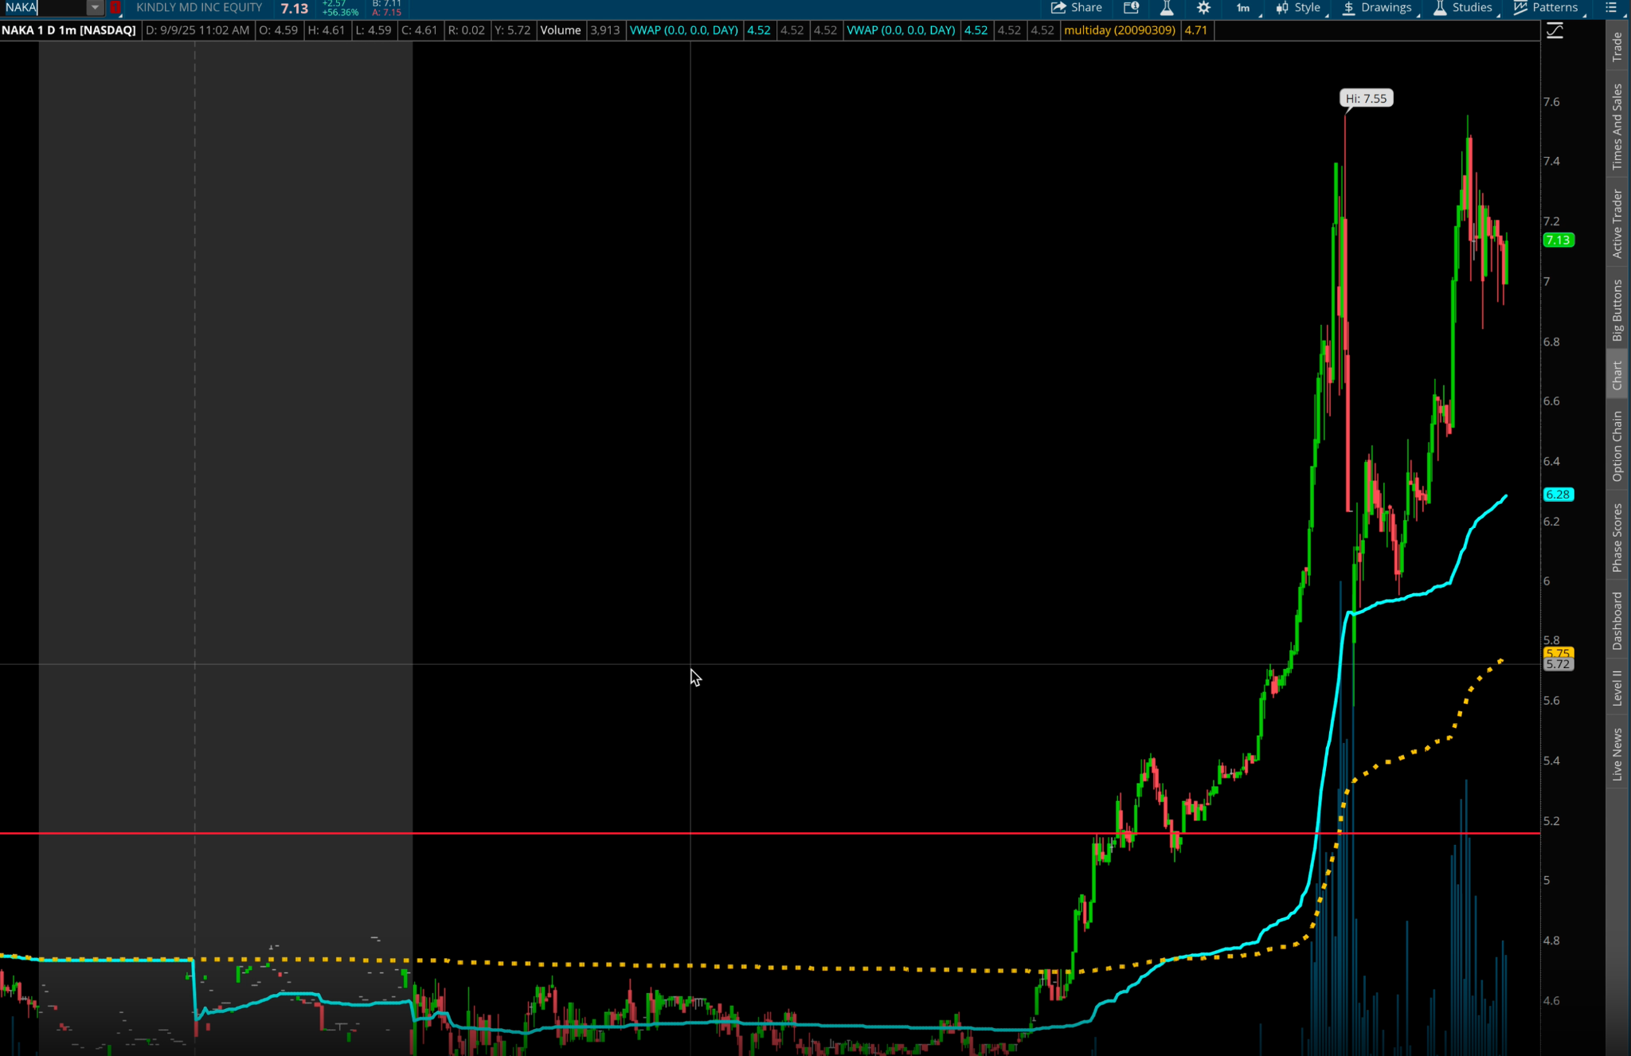This screenshot has width=1631, height=1056.
Task: Click the red symbol link number 1
Action: (x=115, y=8)
